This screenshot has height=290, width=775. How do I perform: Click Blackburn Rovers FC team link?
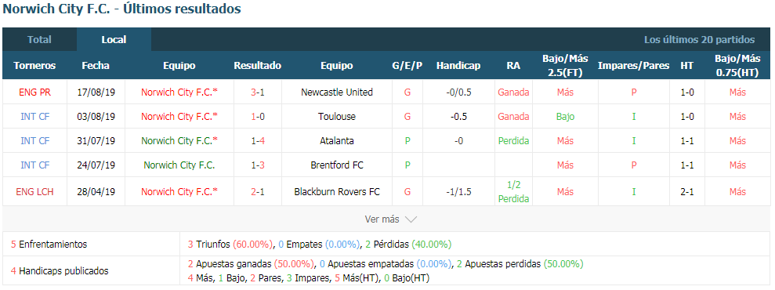click(x=337, y=192)
